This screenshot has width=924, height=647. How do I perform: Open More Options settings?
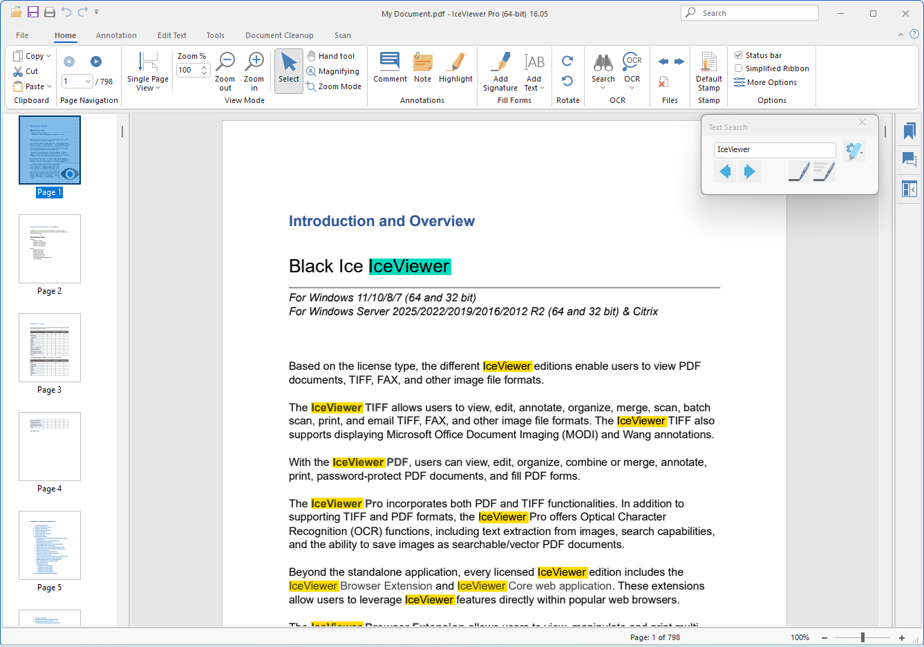click(x=766, y=82)
